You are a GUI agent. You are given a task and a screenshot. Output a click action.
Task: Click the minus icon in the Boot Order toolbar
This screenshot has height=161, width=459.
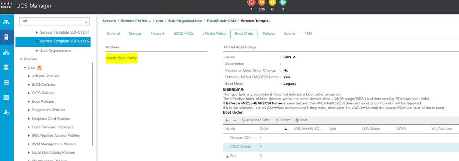tap(235, 120)
